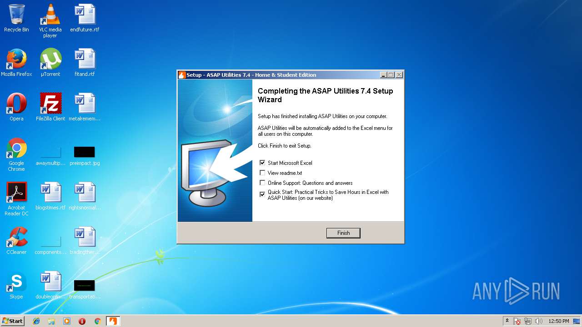
Task: Select awaymultip... desktop file
Action: pos(50,155)
